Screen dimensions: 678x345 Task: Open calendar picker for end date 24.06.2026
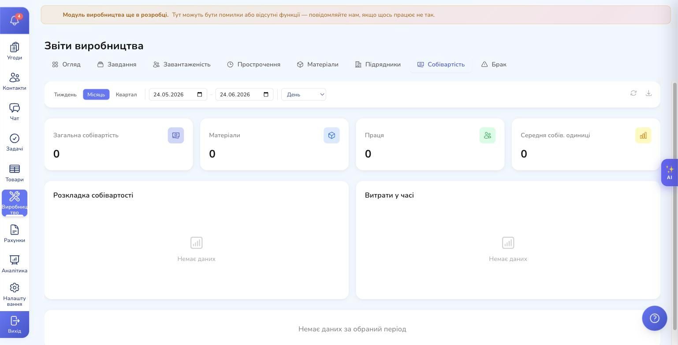click(266, 95)
